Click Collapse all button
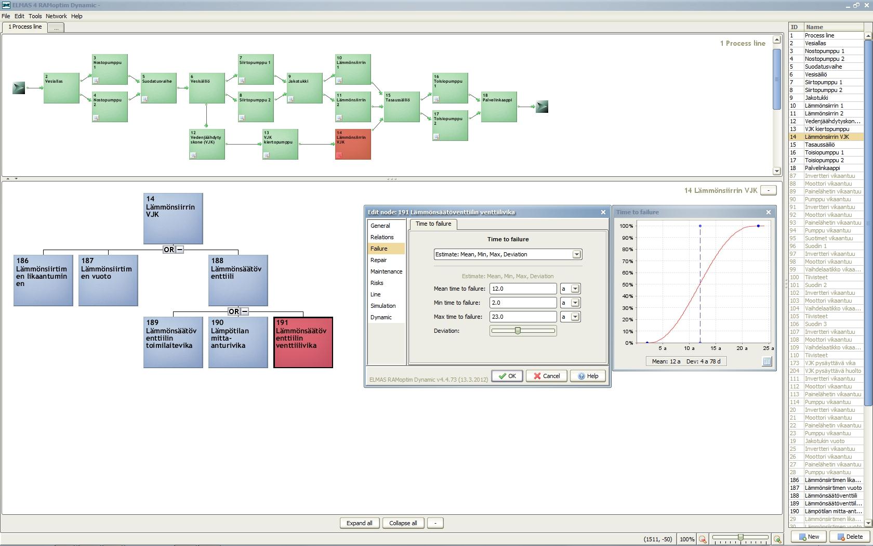 click(403, 523)
